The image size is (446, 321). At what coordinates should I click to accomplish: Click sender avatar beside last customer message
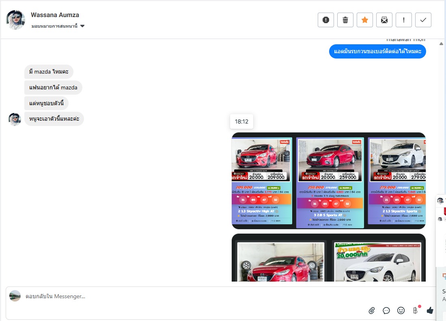(15, 119)
